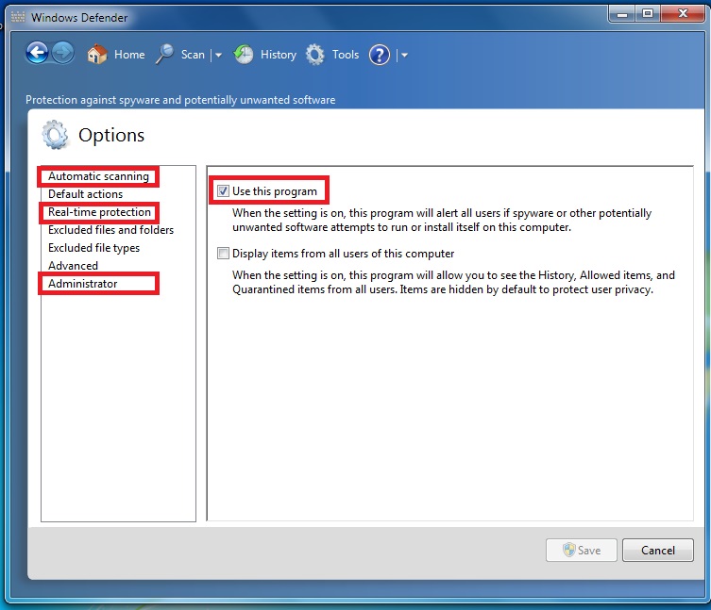Click the Home house icon
This screenshot has width=711, height=610.
pyautogui.click(x=97, y=55)
